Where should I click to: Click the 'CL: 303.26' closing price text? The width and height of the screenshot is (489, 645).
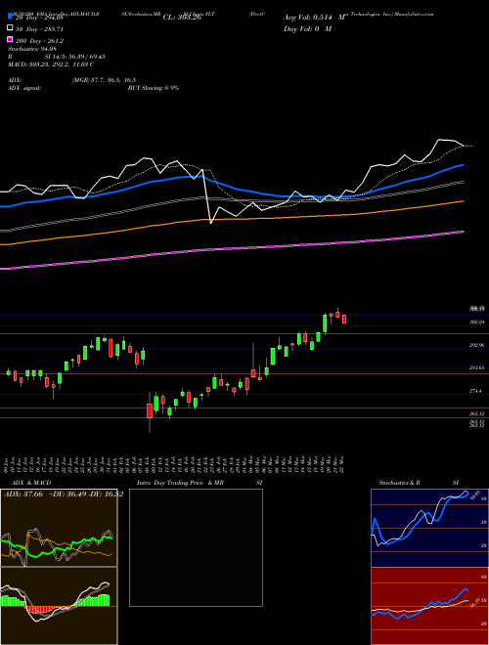182,18
